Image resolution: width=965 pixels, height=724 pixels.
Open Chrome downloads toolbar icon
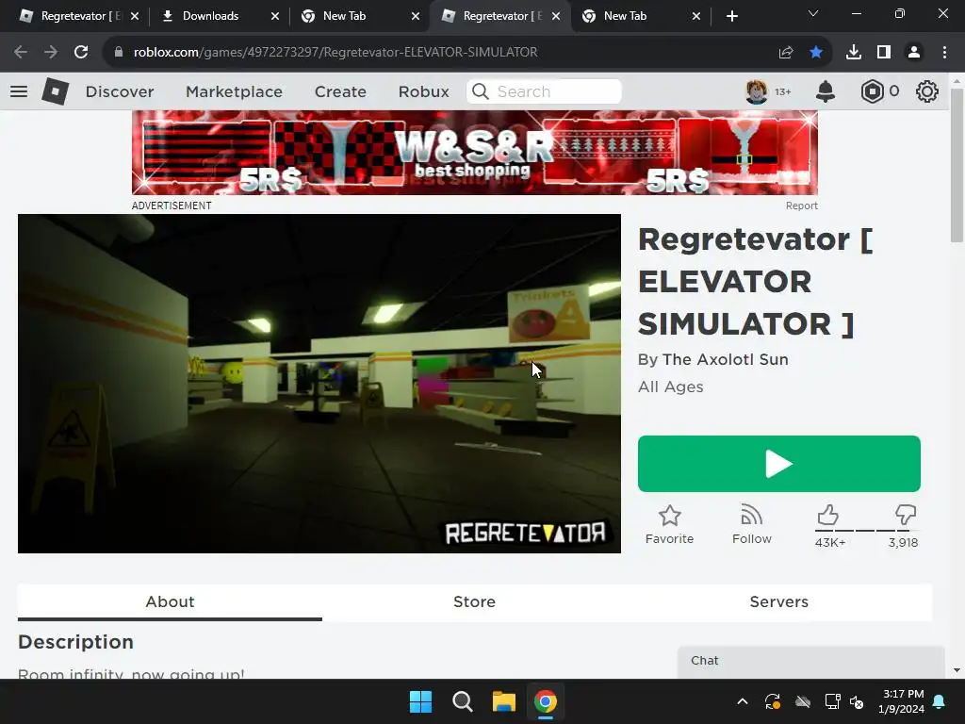pyautogui.click(x=854, y=53)
